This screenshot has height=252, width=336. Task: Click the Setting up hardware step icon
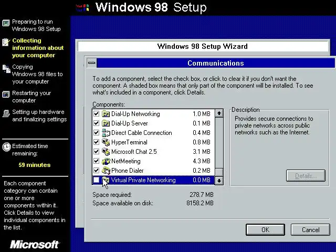pyautogui.click(x=6, y=113)
